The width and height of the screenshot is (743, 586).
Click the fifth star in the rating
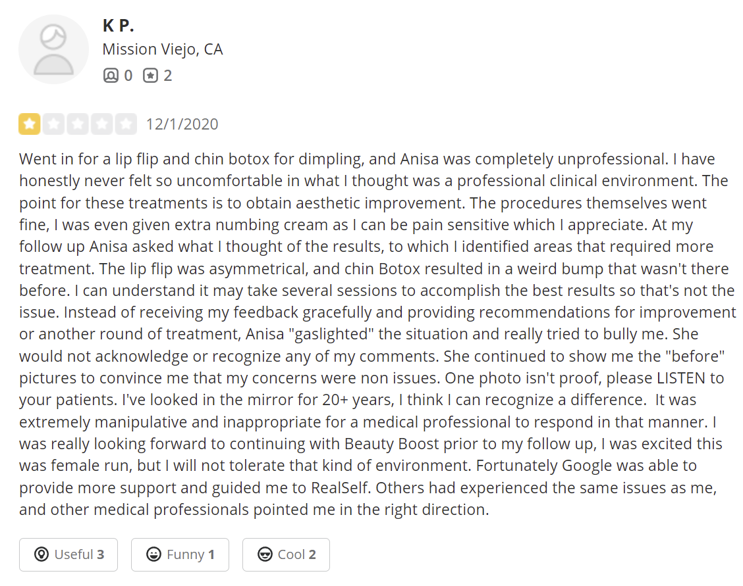click(x=126, y=124)
